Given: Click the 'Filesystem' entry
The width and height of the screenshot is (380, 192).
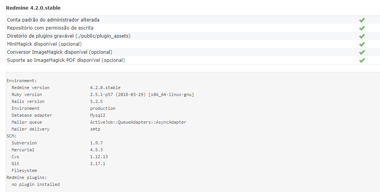Looking at the screenshot, I should [x=24, y=170].
